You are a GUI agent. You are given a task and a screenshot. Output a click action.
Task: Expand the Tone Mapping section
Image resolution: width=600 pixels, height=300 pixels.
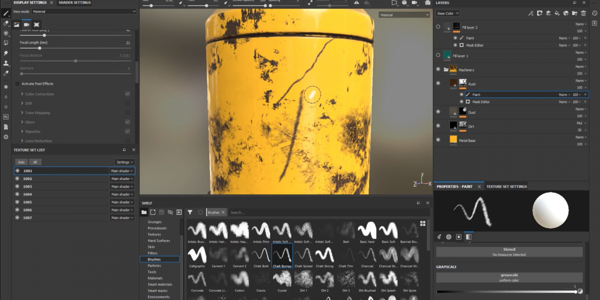pyautogui.click(x=22, y=113)
